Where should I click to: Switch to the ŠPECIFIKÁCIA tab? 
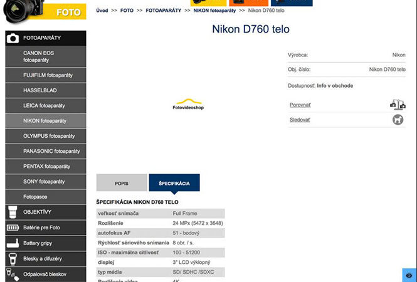point(174,182)
